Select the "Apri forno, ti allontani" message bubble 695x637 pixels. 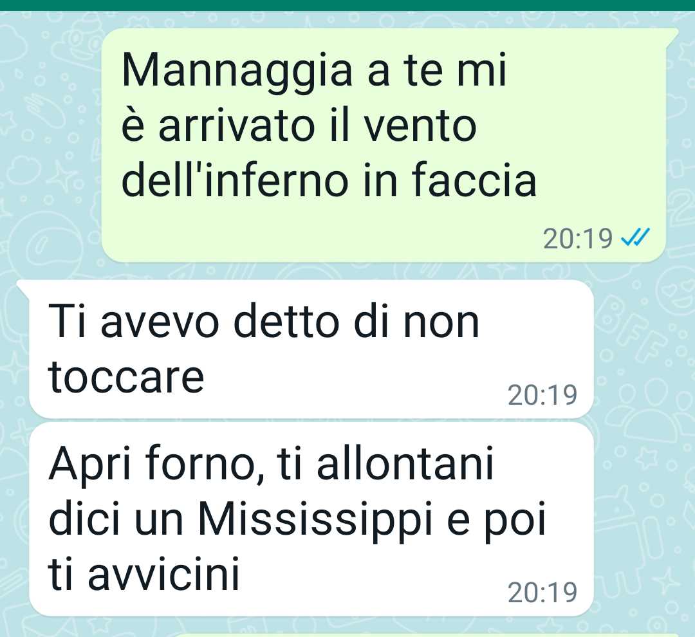point(311,519)
